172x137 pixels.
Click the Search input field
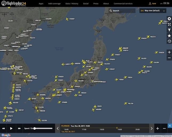[123, 11]
